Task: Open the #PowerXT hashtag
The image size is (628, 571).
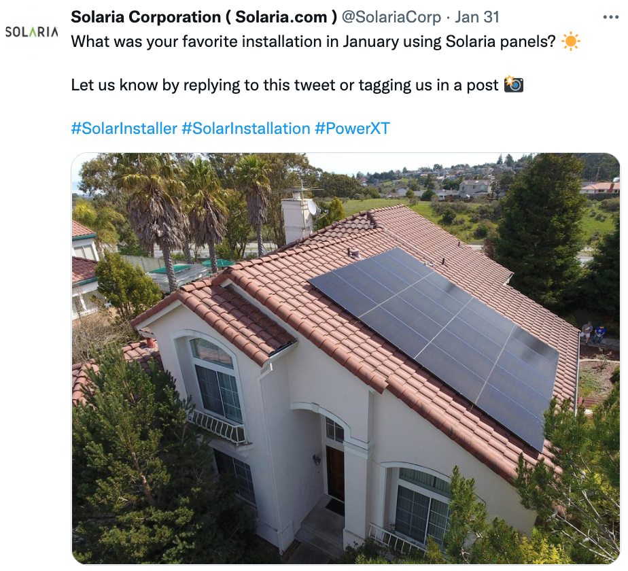Action: pos(353,128)
